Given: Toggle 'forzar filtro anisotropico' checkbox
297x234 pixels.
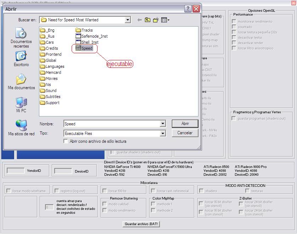Looking at the screenshot, I should click(x=234, y=48).
